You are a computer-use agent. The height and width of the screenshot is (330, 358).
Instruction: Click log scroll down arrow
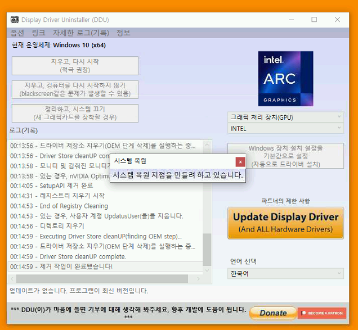tap(207, 270)
